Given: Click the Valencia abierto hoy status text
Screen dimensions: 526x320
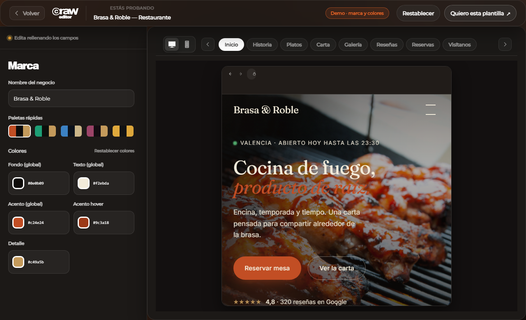Looking at the screenshot, I should click(x=310, y=143).
